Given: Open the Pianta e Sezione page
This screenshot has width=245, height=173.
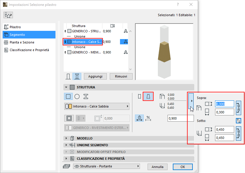Looking at the screenshot, I should click(22, 42).
